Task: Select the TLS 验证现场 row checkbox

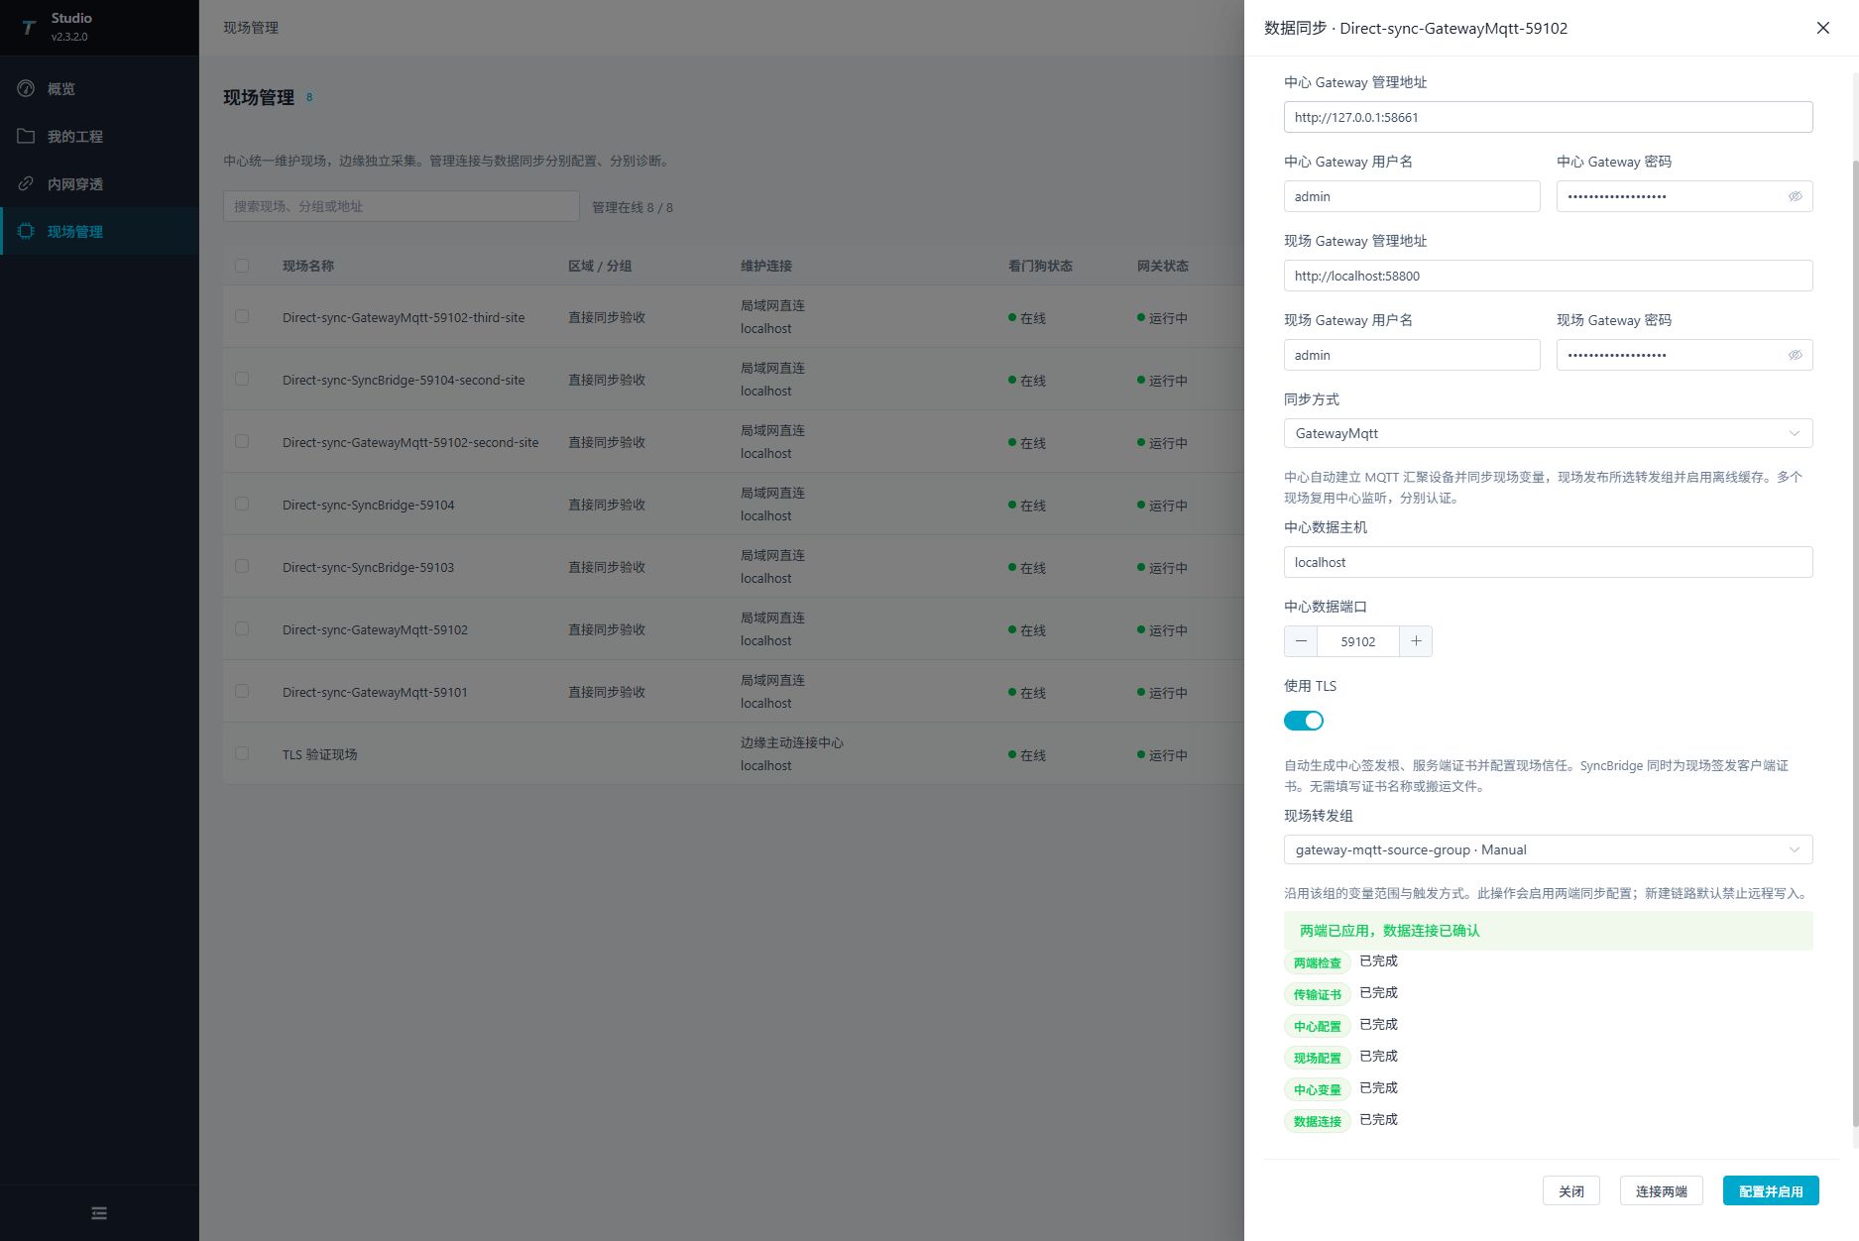Action: [242, 753]
